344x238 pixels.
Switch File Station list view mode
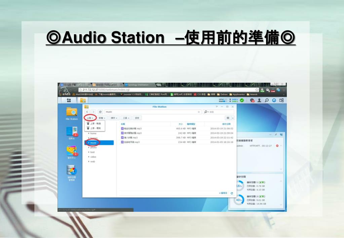coord(228,118)
